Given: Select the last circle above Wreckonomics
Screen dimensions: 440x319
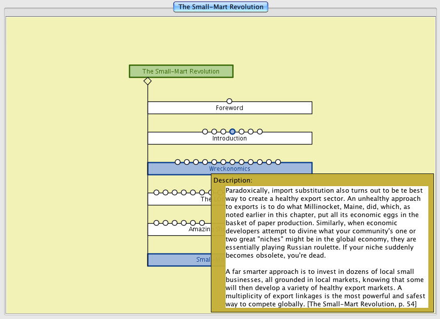Looking at the screenshot, I should tap(278, 162).
